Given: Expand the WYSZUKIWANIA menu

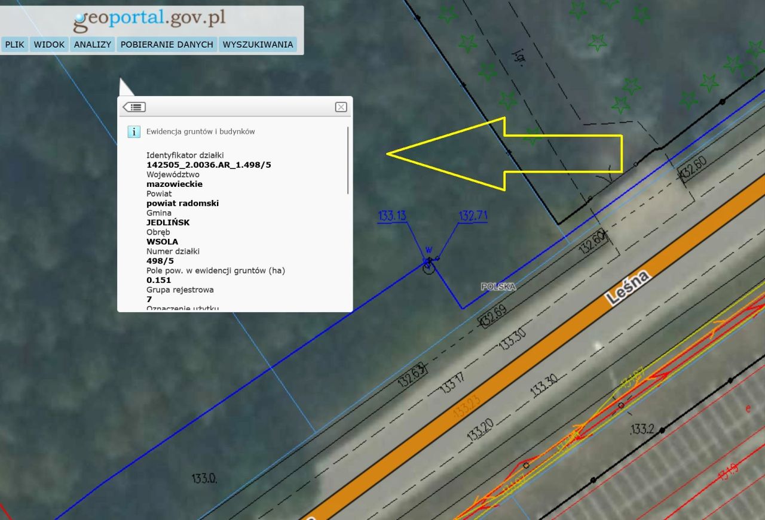Looking at the screenshot, I should (x=258, y=45).
